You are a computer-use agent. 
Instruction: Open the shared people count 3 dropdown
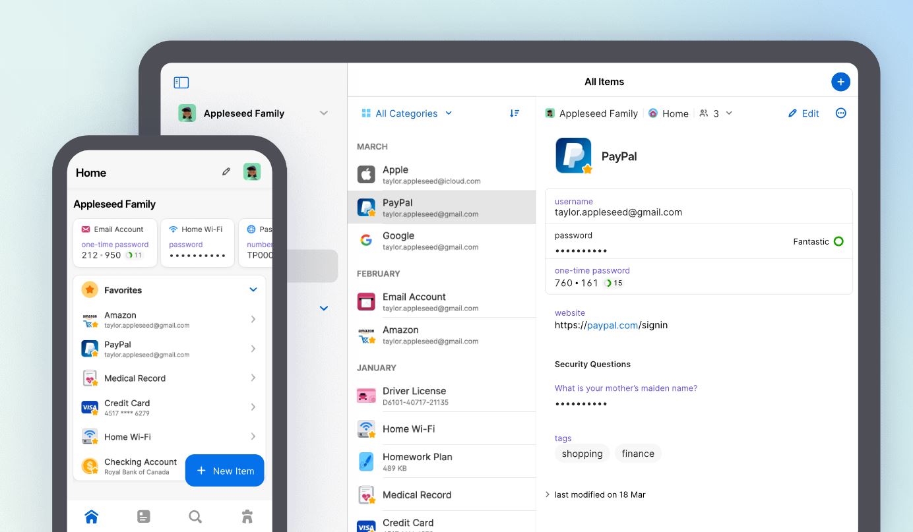coord(716,113)
